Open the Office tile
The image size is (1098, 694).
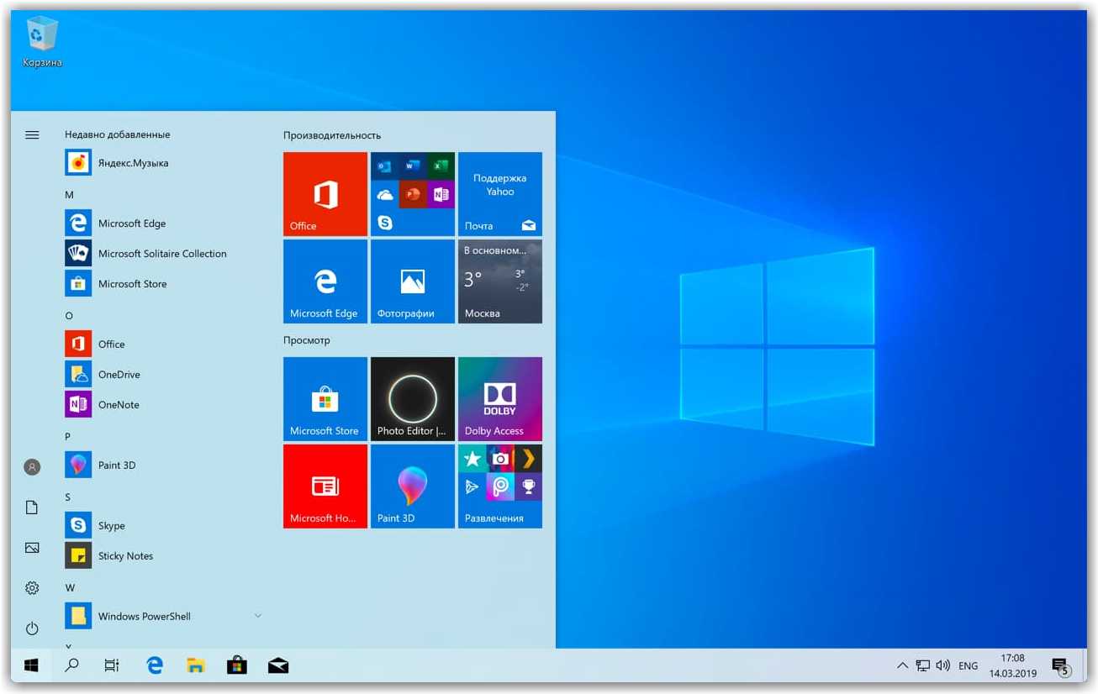pyautogui.click(x=325, y=194)
